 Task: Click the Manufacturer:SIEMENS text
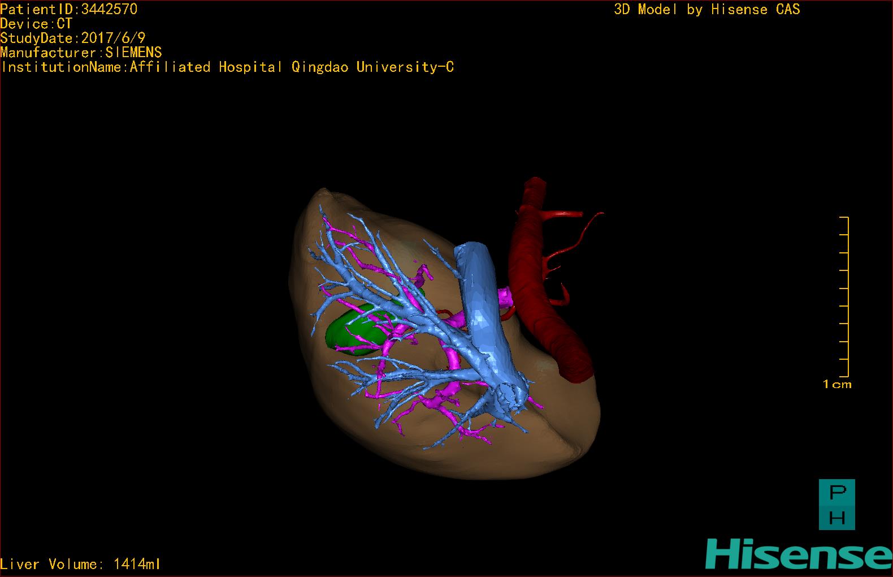(81, 53)
